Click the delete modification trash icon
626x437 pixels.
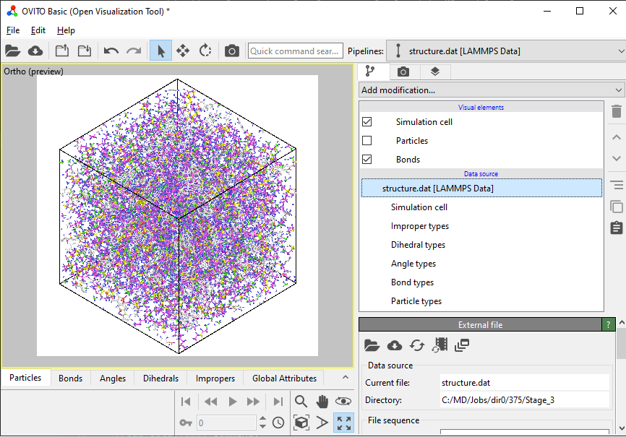(617, 111)
